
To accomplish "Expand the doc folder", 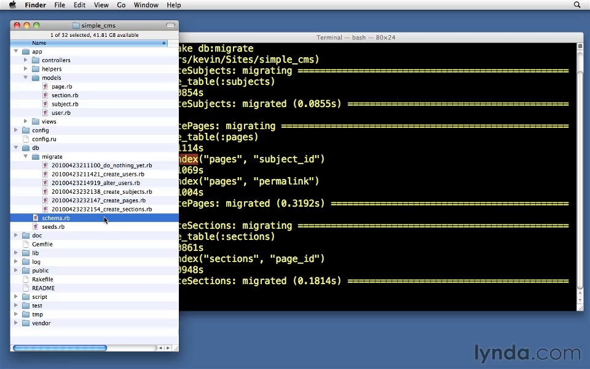I will click(16, 235).
